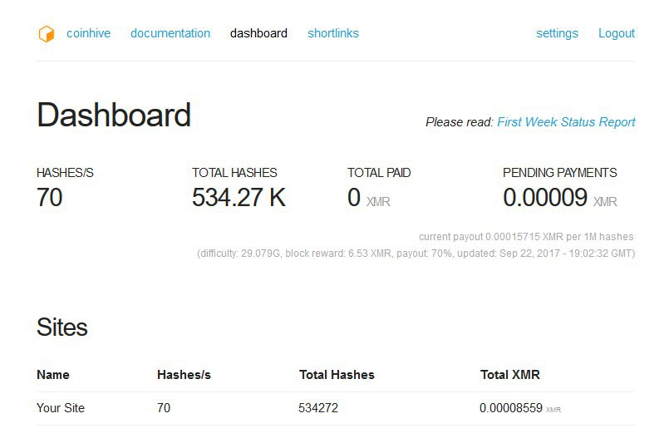Click the pending payments 0.00009 value

545,197
